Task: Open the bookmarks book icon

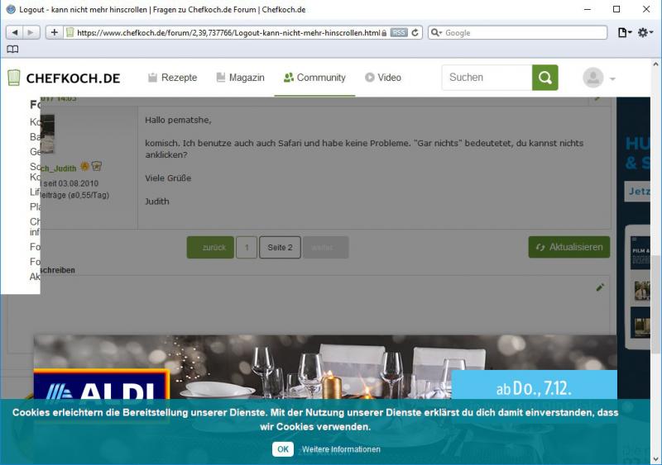Action: click(x=12, y=50)
